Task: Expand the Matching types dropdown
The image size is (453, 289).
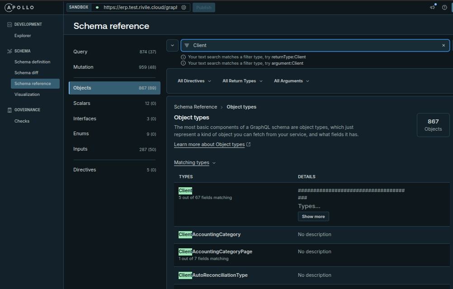Action: tap(195, 162)
